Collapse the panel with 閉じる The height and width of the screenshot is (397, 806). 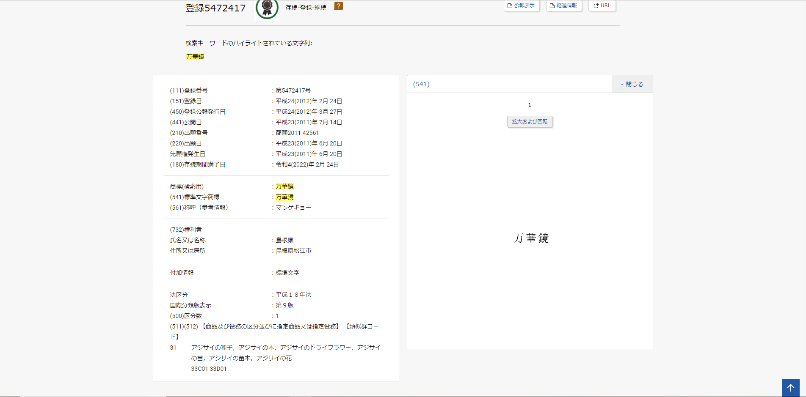[x=632, y=84]
